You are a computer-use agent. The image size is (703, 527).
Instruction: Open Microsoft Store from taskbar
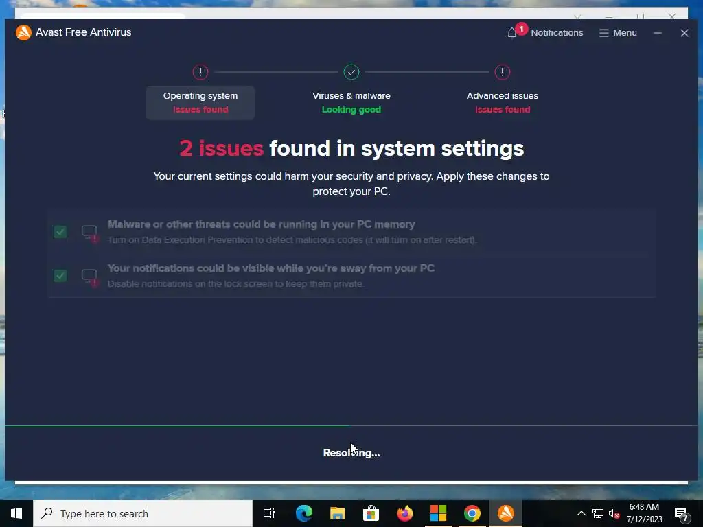coord(371,513)
